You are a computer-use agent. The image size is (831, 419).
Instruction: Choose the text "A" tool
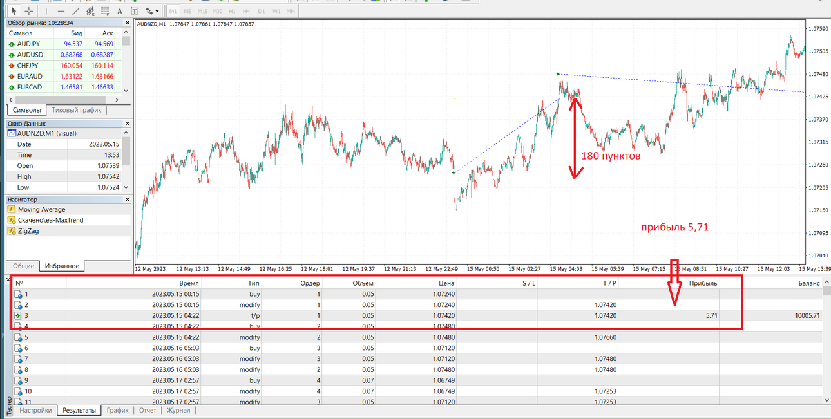pos(120,11)
